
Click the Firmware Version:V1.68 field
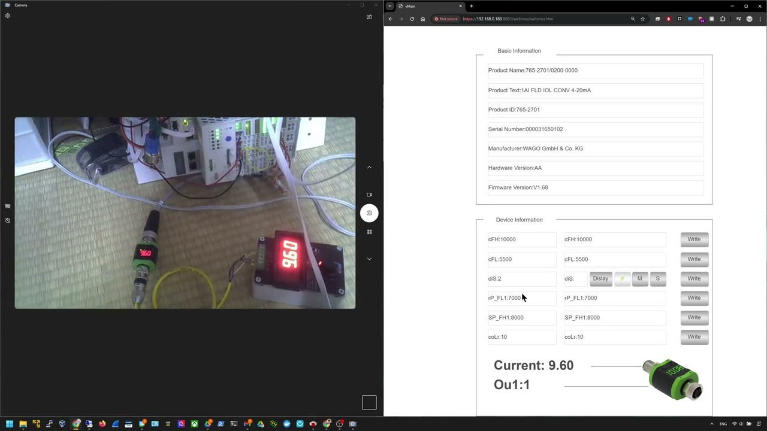tap(596, 187)
